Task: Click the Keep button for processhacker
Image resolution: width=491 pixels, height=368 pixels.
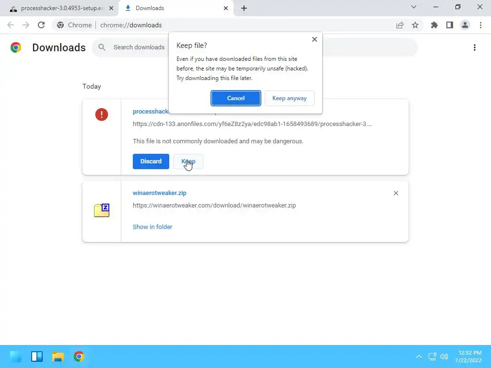Action: click(x=188, y=161)
